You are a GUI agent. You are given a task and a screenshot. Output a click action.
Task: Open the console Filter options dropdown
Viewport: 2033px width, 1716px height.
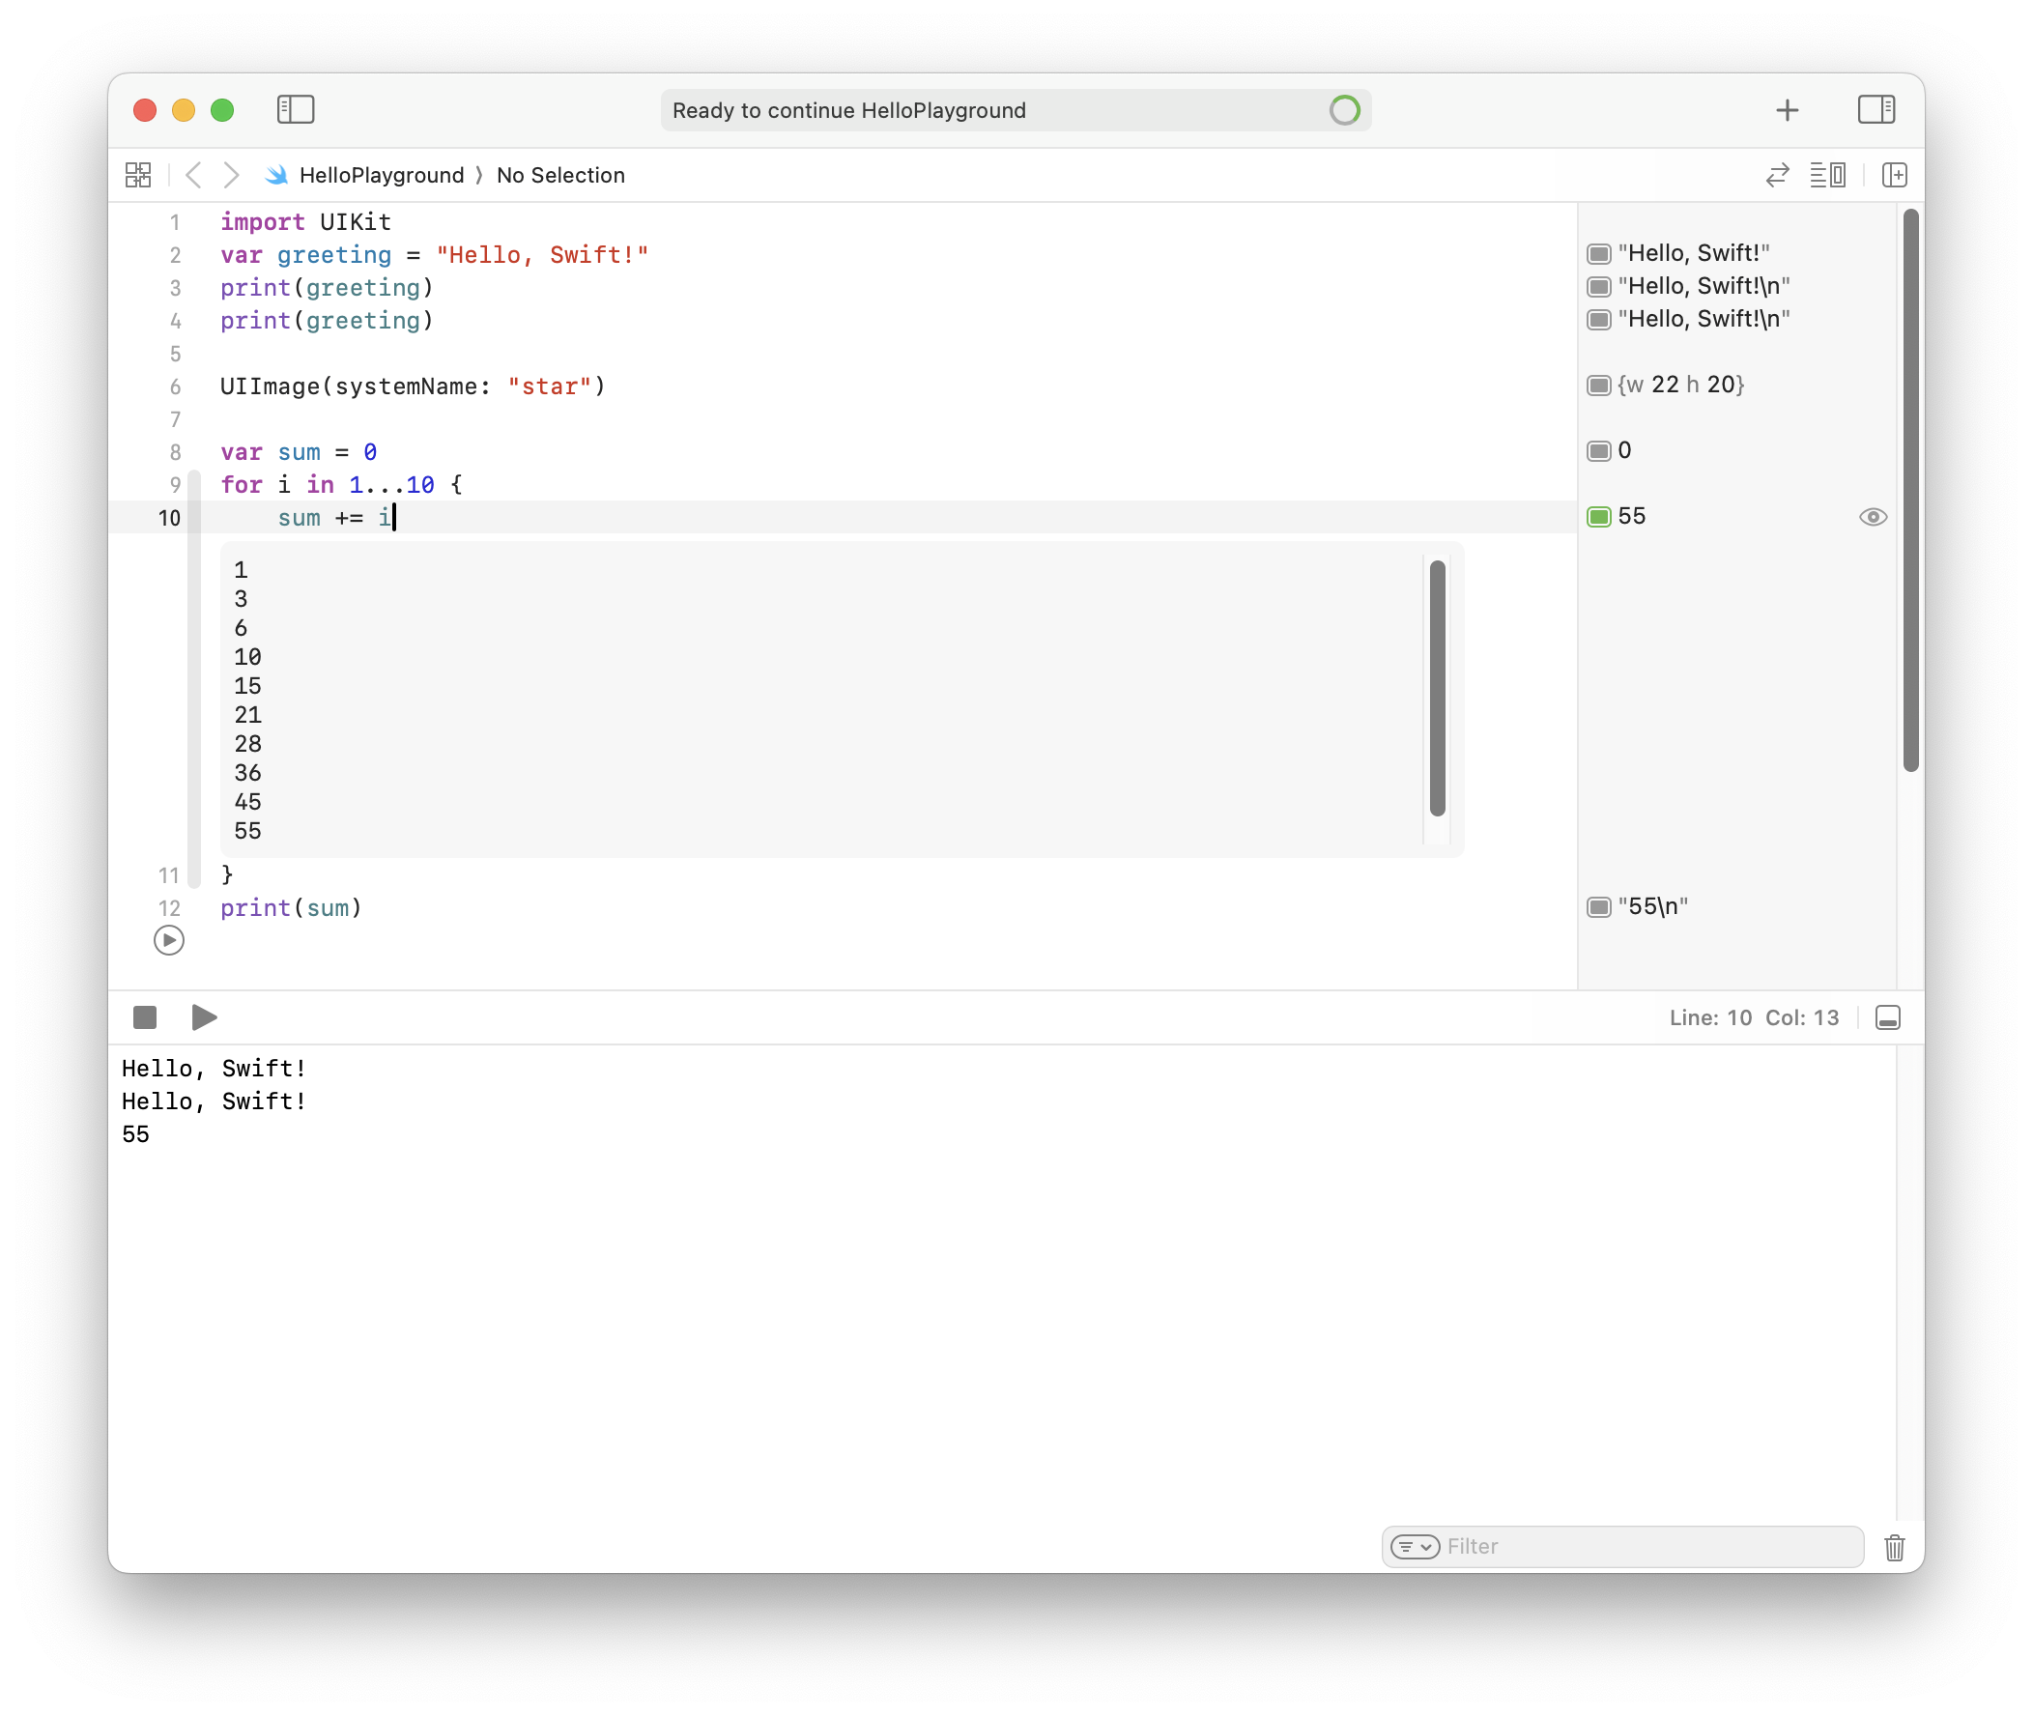coord(1414,1547)
